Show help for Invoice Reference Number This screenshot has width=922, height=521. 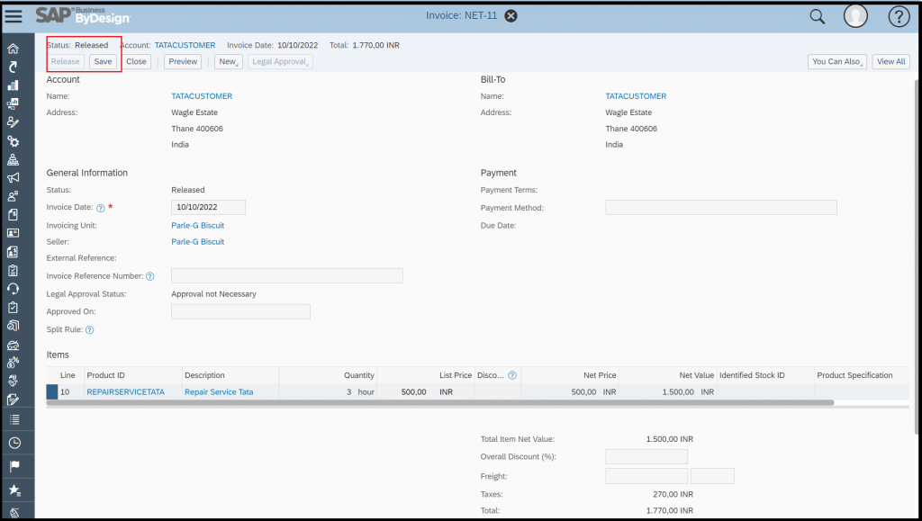150,276
